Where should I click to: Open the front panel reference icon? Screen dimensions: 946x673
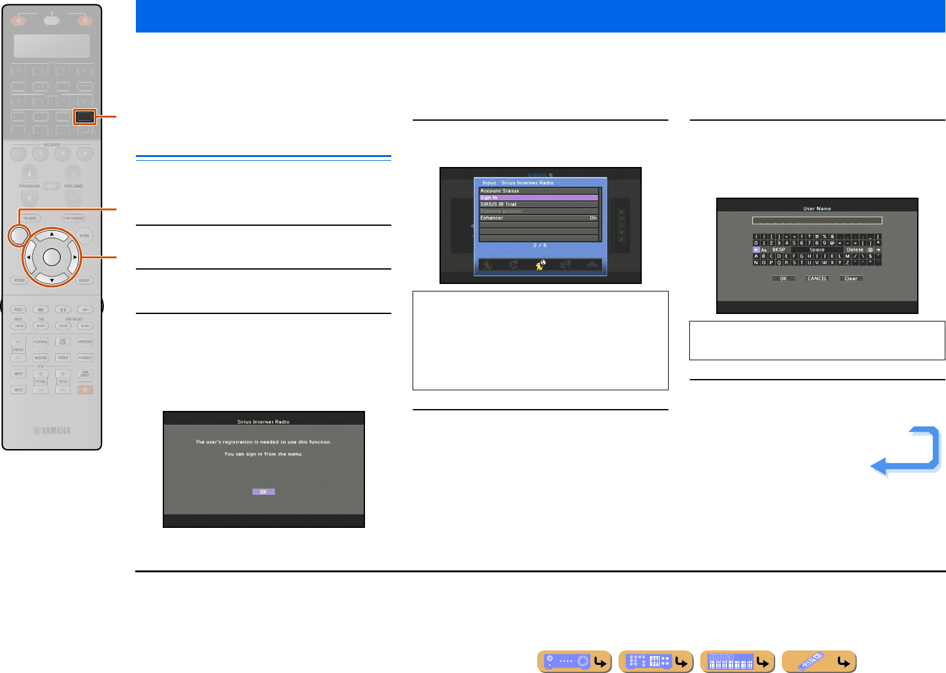pyautogui.click(x=574, y=661)
